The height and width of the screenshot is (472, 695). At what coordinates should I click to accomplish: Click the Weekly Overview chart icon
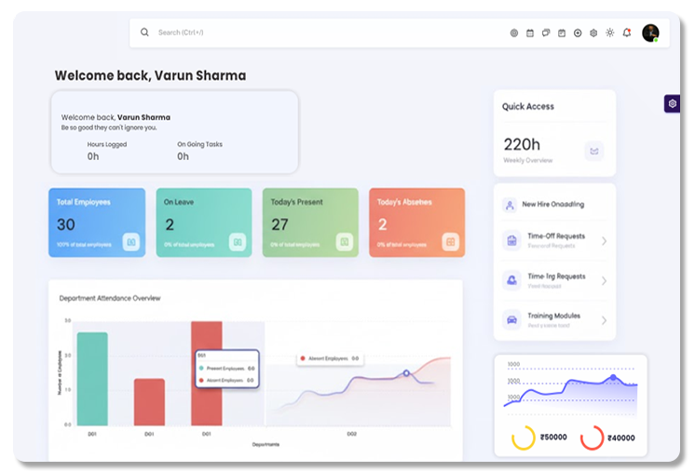point(593,150)
